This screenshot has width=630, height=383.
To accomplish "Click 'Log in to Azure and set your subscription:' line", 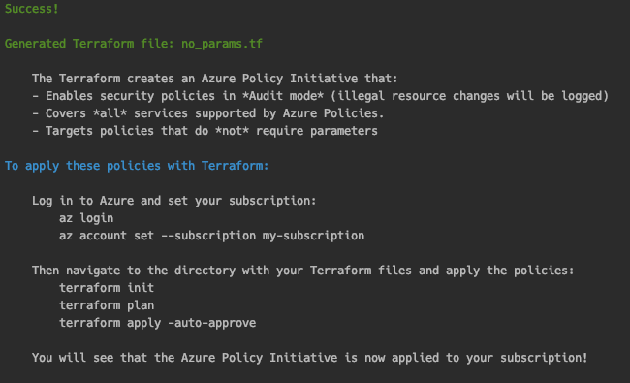I will click(x=173, y=201).
